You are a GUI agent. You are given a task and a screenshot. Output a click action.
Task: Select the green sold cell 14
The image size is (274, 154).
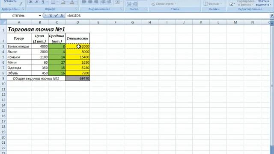[x=57, y=57]
